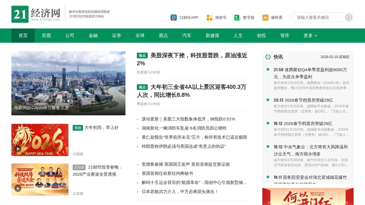The height and width of the screenshot is (205, 365).
Task: Play the 2026 New Year greeting video
Action: click(18, 149)
